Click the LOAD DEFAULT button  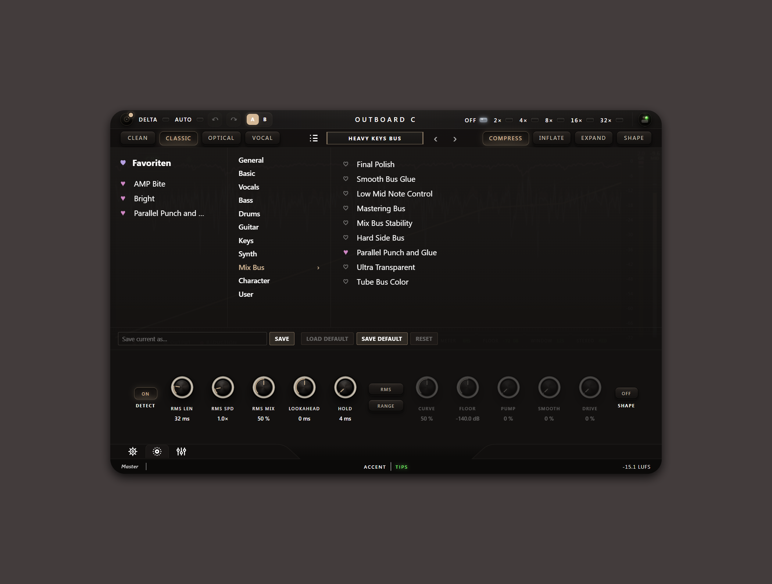point(327,339)
